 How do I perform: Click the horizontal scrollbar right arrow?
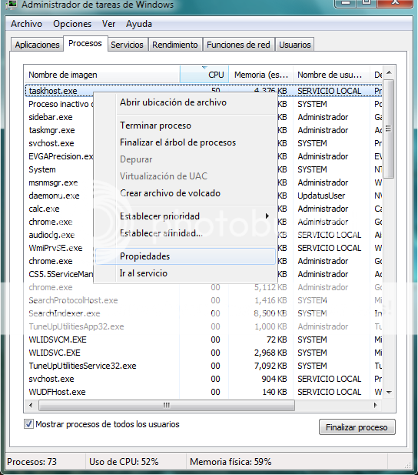coord(376,405)
